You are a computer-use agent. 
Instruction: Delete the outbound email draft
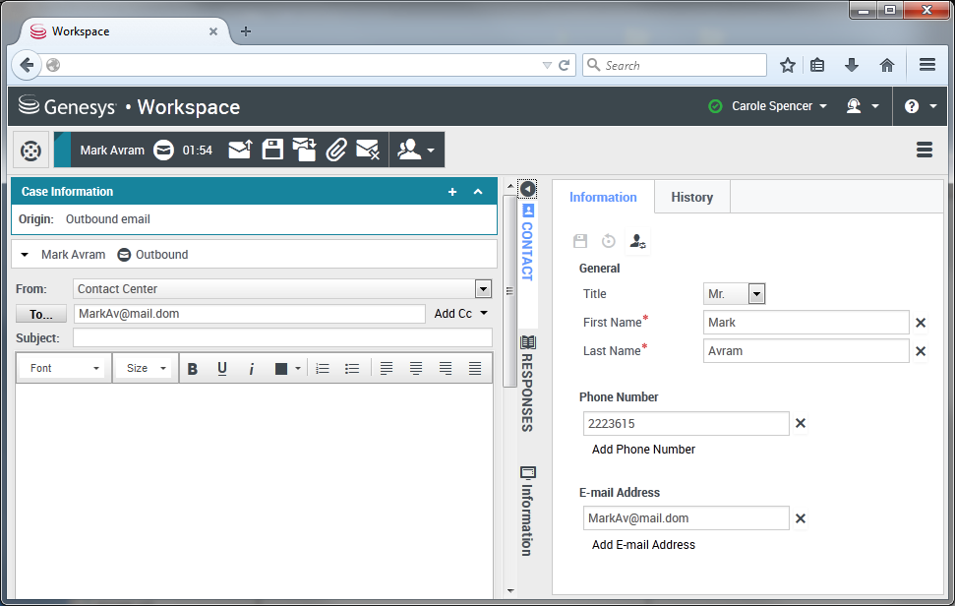pyautogui.click(x=367, y=150)
